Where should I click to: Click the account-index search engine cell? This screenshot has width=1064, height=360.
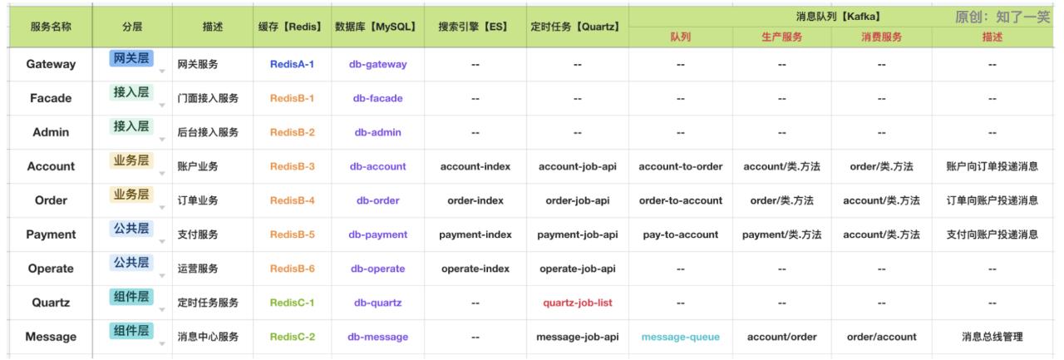[475, 166]
